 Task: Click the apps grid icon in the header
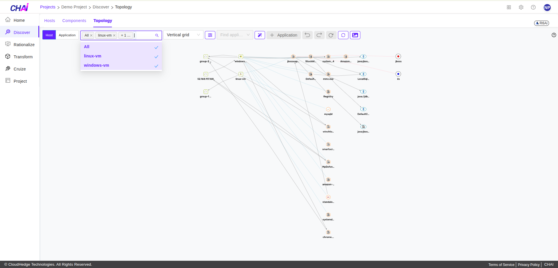509,7
